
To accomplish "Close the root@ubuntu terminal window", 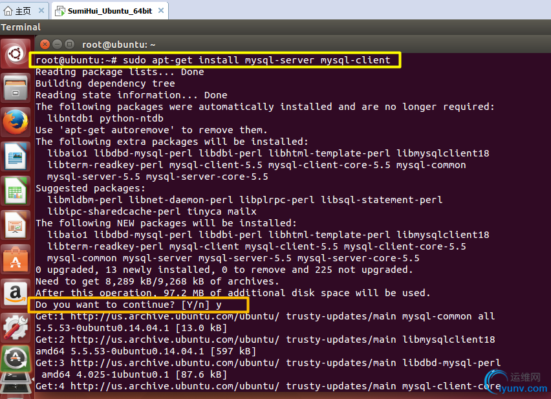I will [45, 44].
